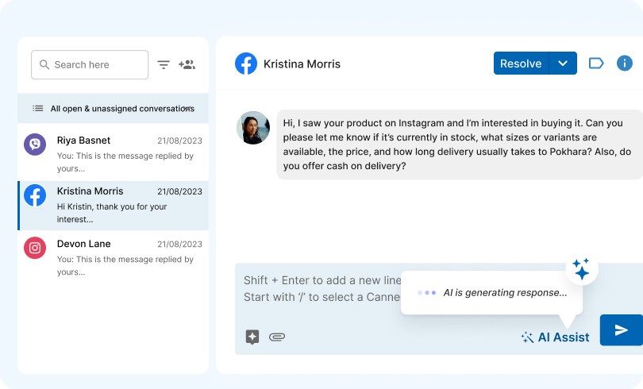
Task: Click the customer profile photo in chat
Action: point(253,128)
